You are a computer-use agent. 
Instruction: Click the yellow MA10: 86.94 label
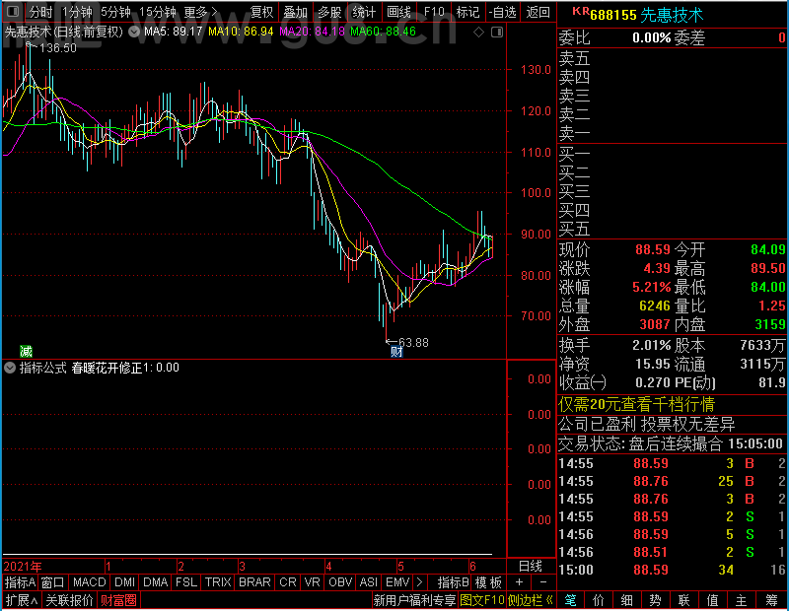pos(241,32)
